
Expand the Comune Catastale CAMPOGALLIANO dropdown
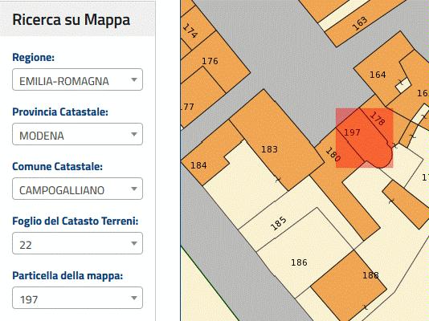click(77, 189)
